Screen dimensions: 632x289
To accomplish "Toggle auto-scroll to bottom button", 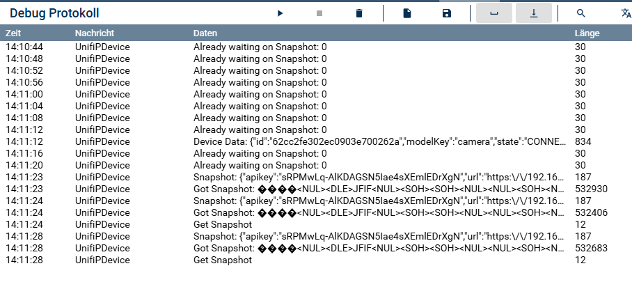I will pyautogui.click(x=534, y=13).
